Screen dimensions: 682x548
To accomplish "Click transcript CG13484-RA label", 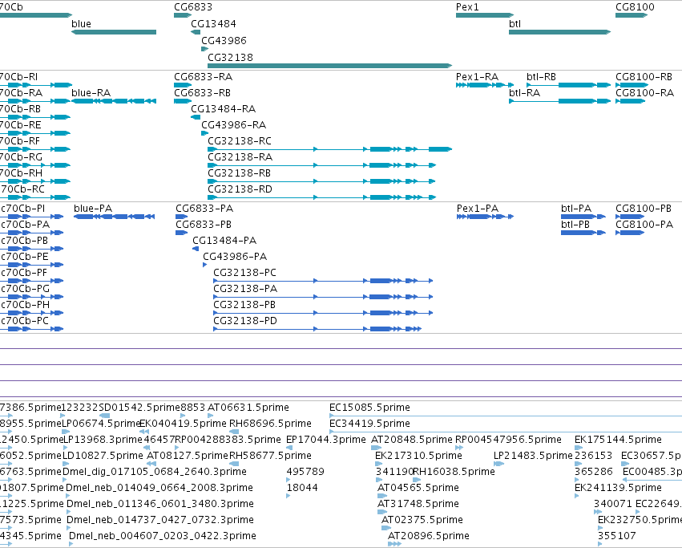I will pyautogui.click(x=223, y=109).
